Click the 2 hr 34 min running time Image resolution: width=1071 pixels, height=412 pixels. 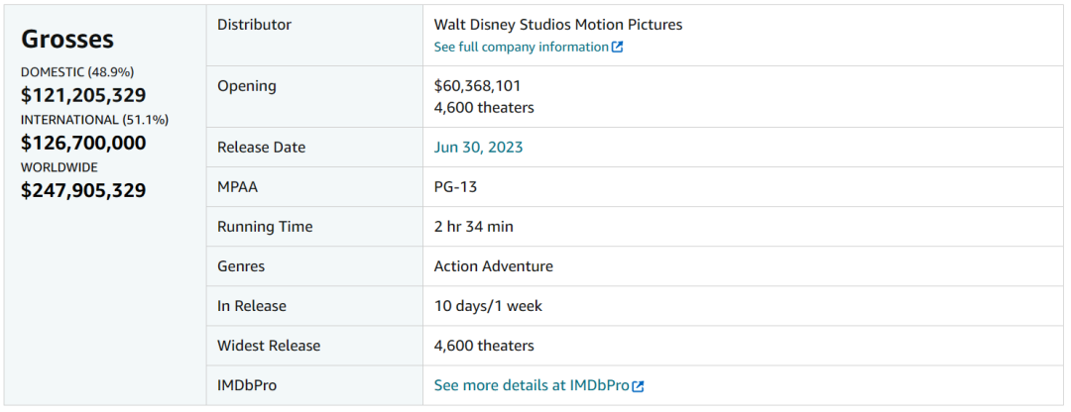click(x=474, y=227)
